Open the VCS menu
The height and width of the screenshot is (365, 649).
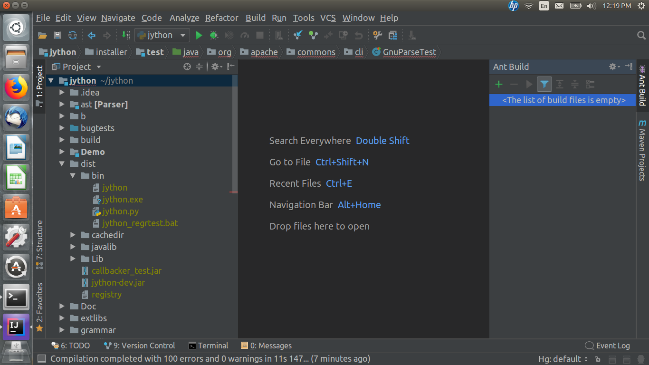coord(328,18)
